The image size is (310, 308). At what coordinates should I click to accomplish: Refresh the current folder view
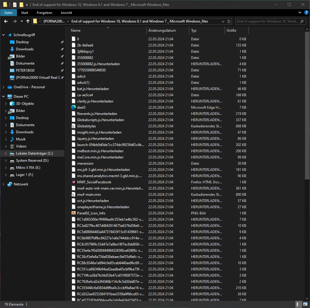(229, 21)
